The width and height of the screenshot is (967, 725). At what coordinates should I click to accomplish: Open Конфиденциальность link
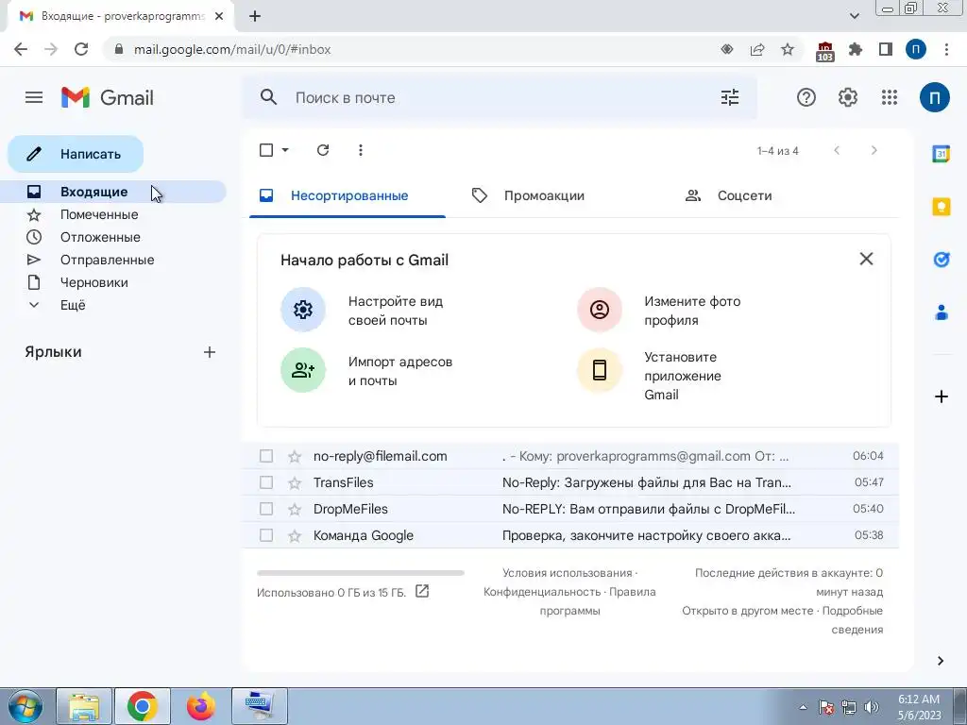[541, 592]
